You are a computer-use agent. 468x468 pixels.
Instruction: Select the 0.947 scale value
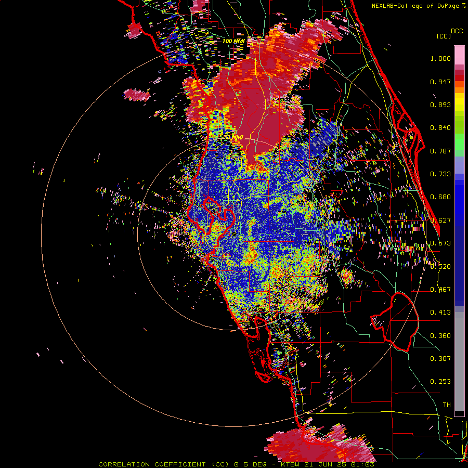(440, 82)
